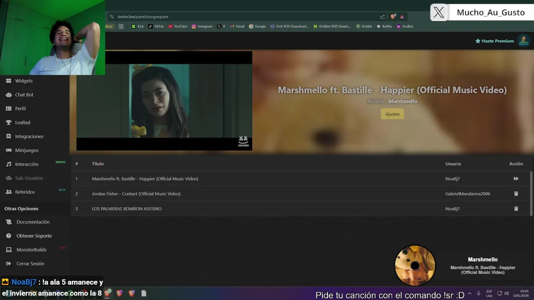Click the Usuario column header
The image size is (534, 300).
(453, 164)
